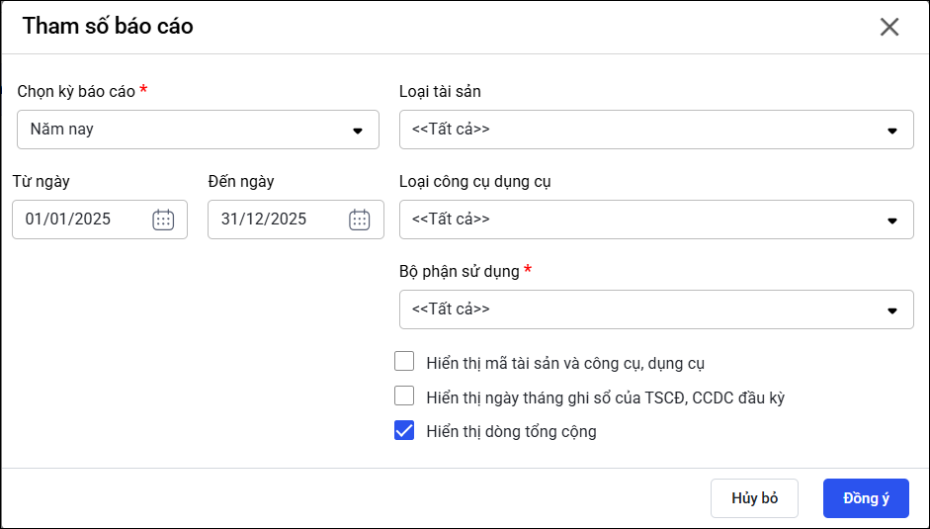This screenshot has height=529, width=930.
Task: Click the Chọn kỳ báo cáo dropdown arrow
Action: pos(358,131)
